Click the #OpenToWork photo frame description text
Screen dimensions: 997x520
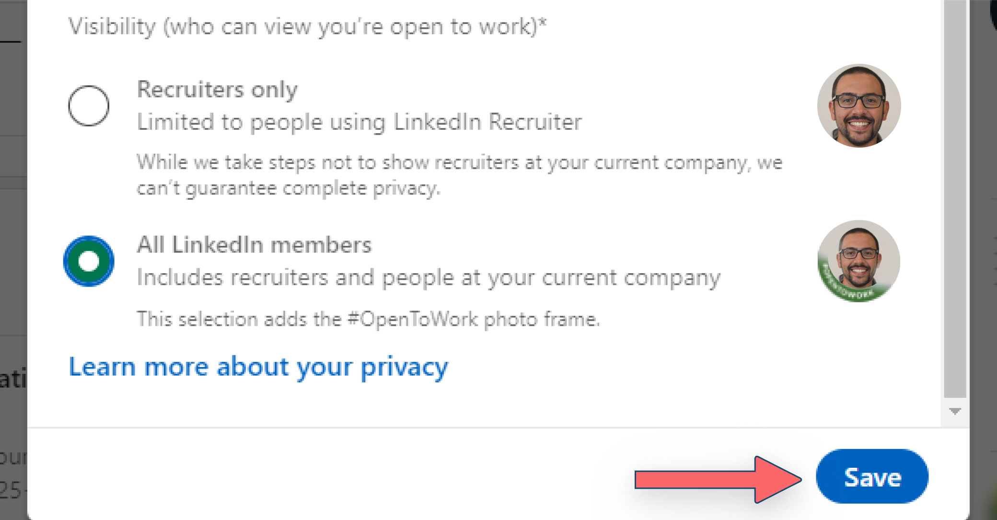(x=368, y=318)
